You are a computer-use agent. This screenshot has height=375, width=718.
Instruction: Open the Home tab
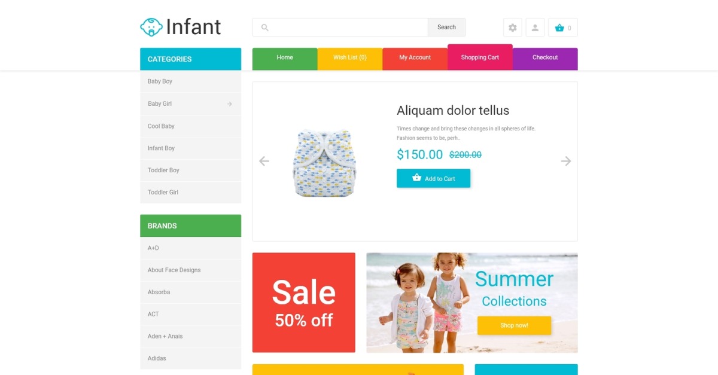[x=285, y=58]
